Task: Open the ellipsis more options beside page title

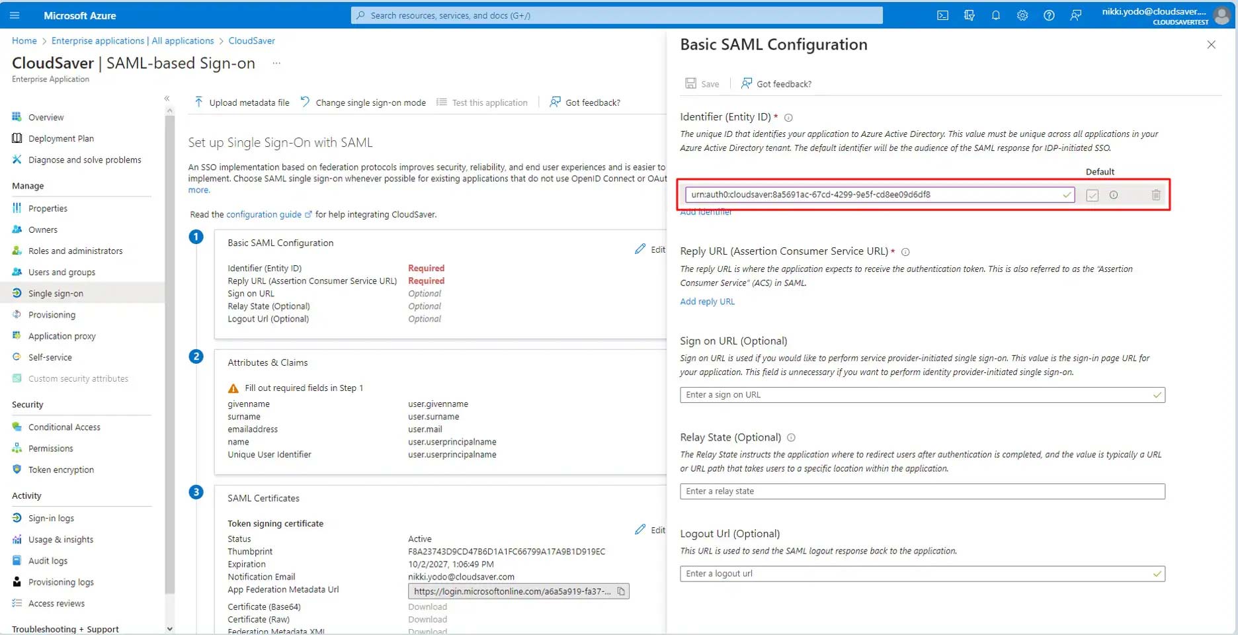Action: 276,63
